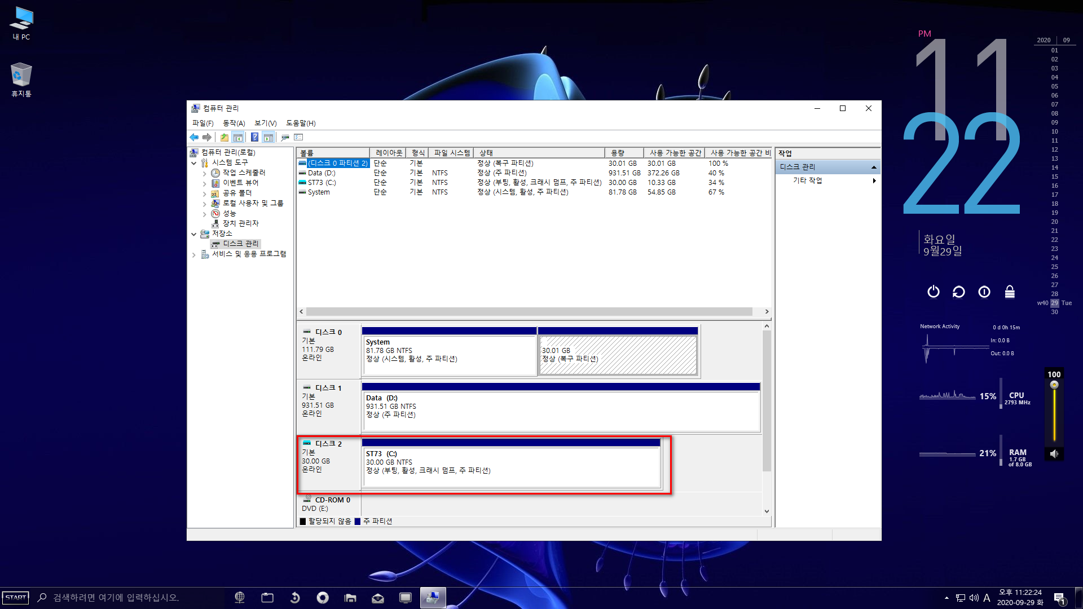The width and height of the screenshot is (1083, 609).
Task: Open the mail envelope taskbar icon
Action: 378,598
